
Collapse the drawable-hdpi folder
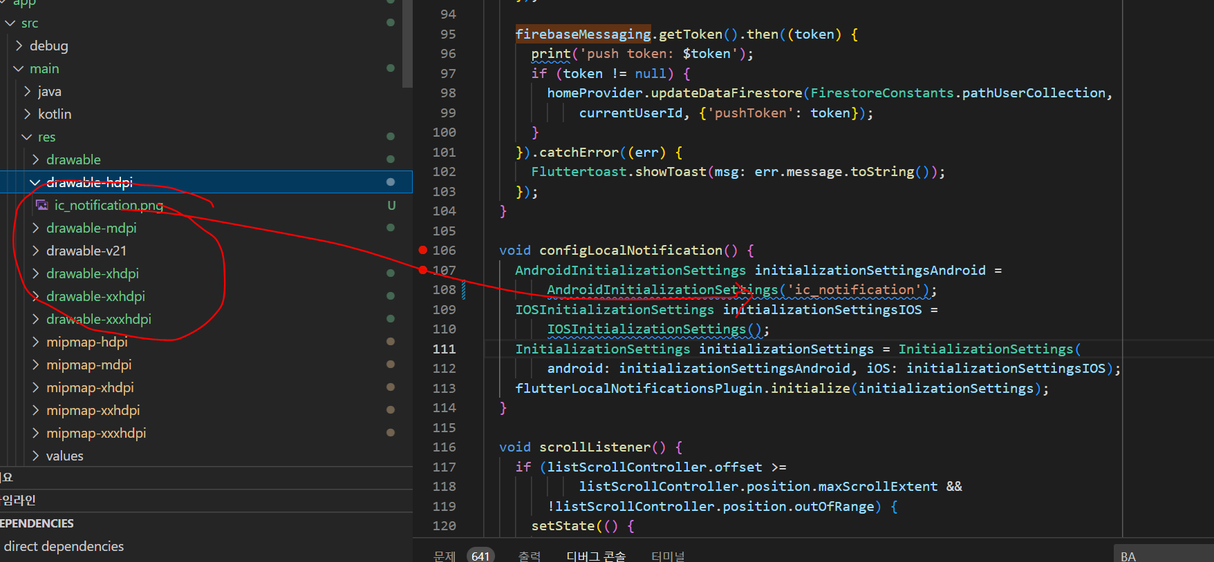pos(35,183)
